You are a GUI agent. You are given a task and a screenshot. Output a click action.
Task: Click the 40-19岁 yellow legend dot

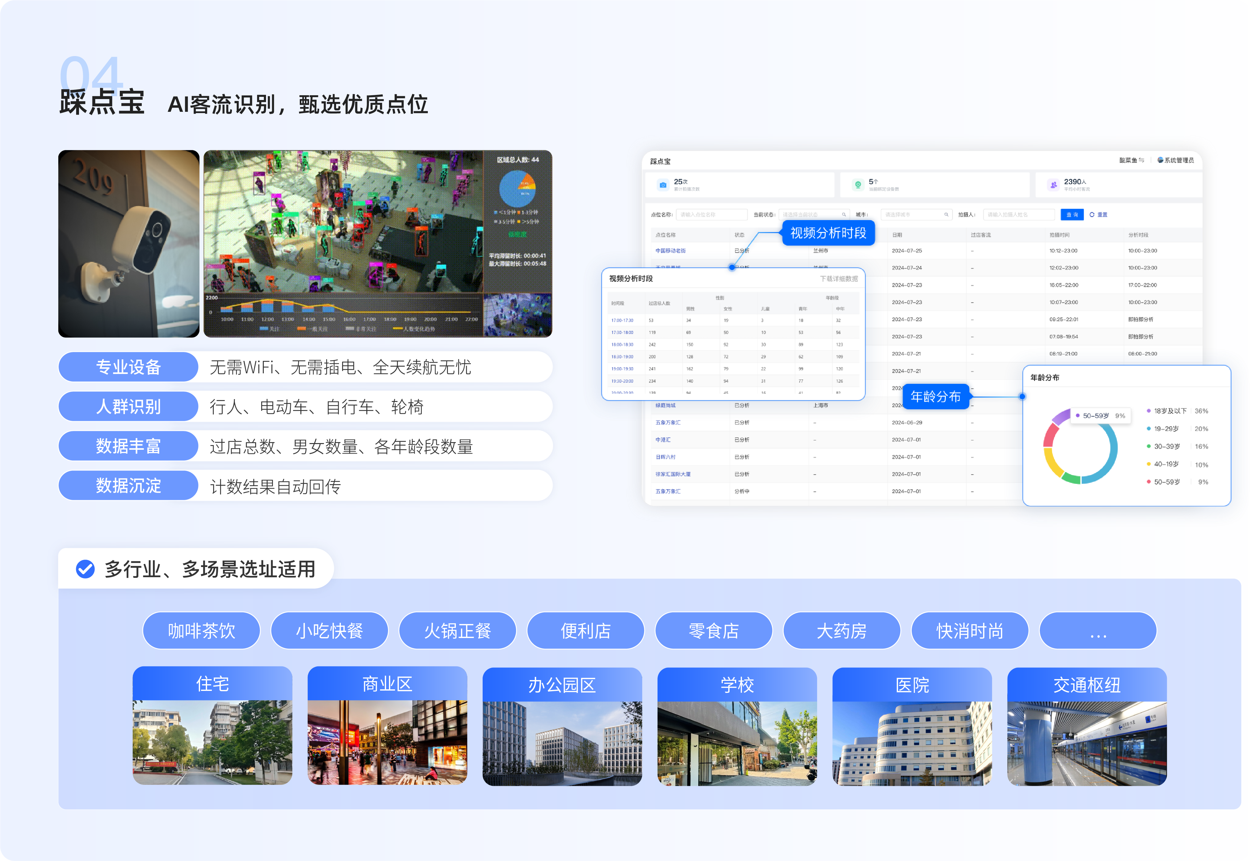pyautogui.click(x=1148, y=464)
